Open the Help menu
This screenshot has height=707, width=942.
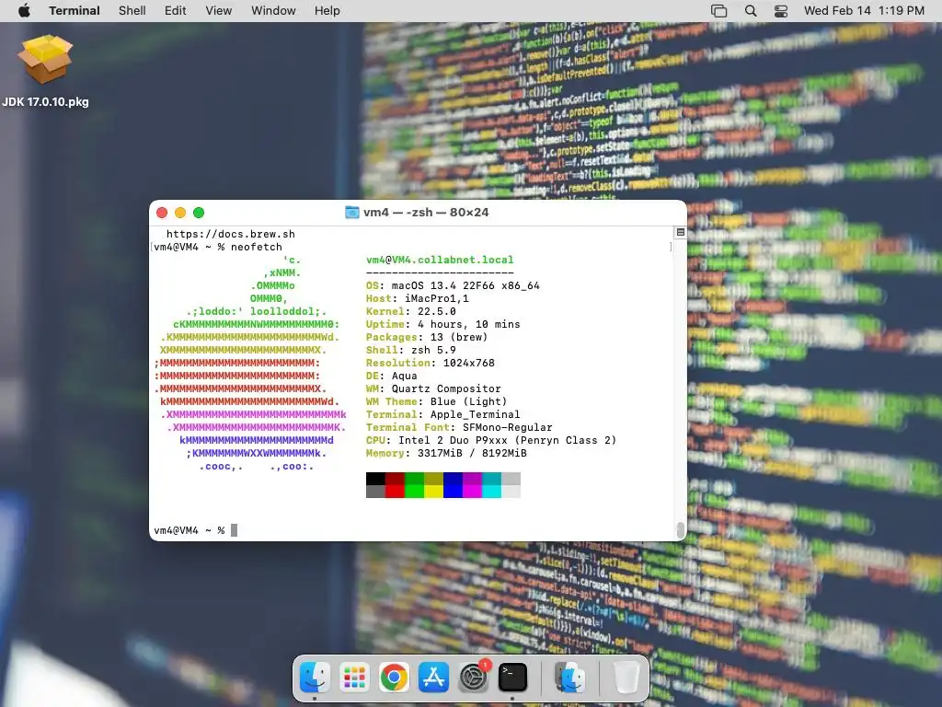pyautogui.click(x=327, y=11)
